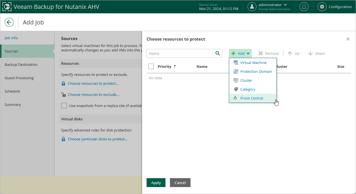
Task: Click the Up arrow toolbar button
Action: 293,53
